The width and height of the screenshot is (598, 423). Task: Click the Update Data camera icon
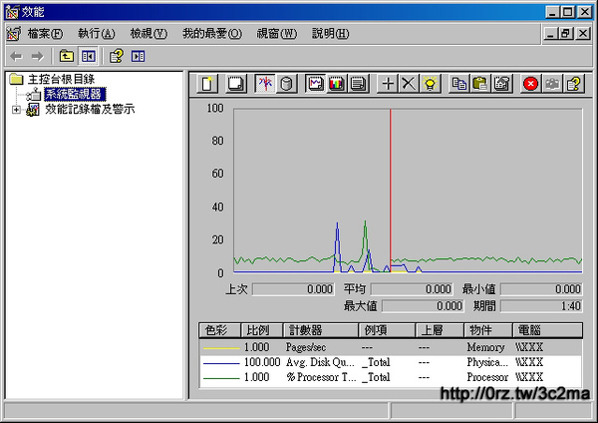pos(552,84)
